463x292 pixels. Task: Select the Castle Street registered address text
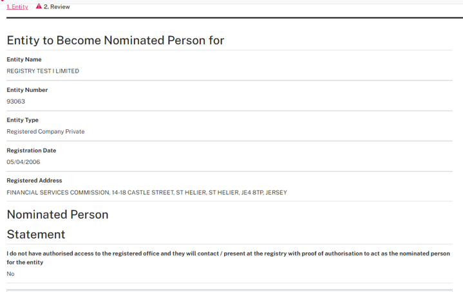[x=147, y=192]
